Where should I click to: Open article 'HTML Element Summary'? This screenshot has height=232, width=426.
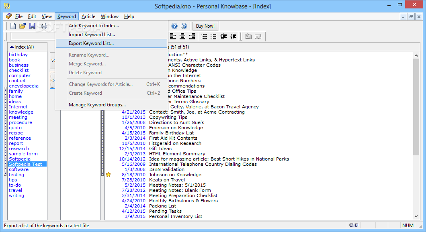[177, 154]
